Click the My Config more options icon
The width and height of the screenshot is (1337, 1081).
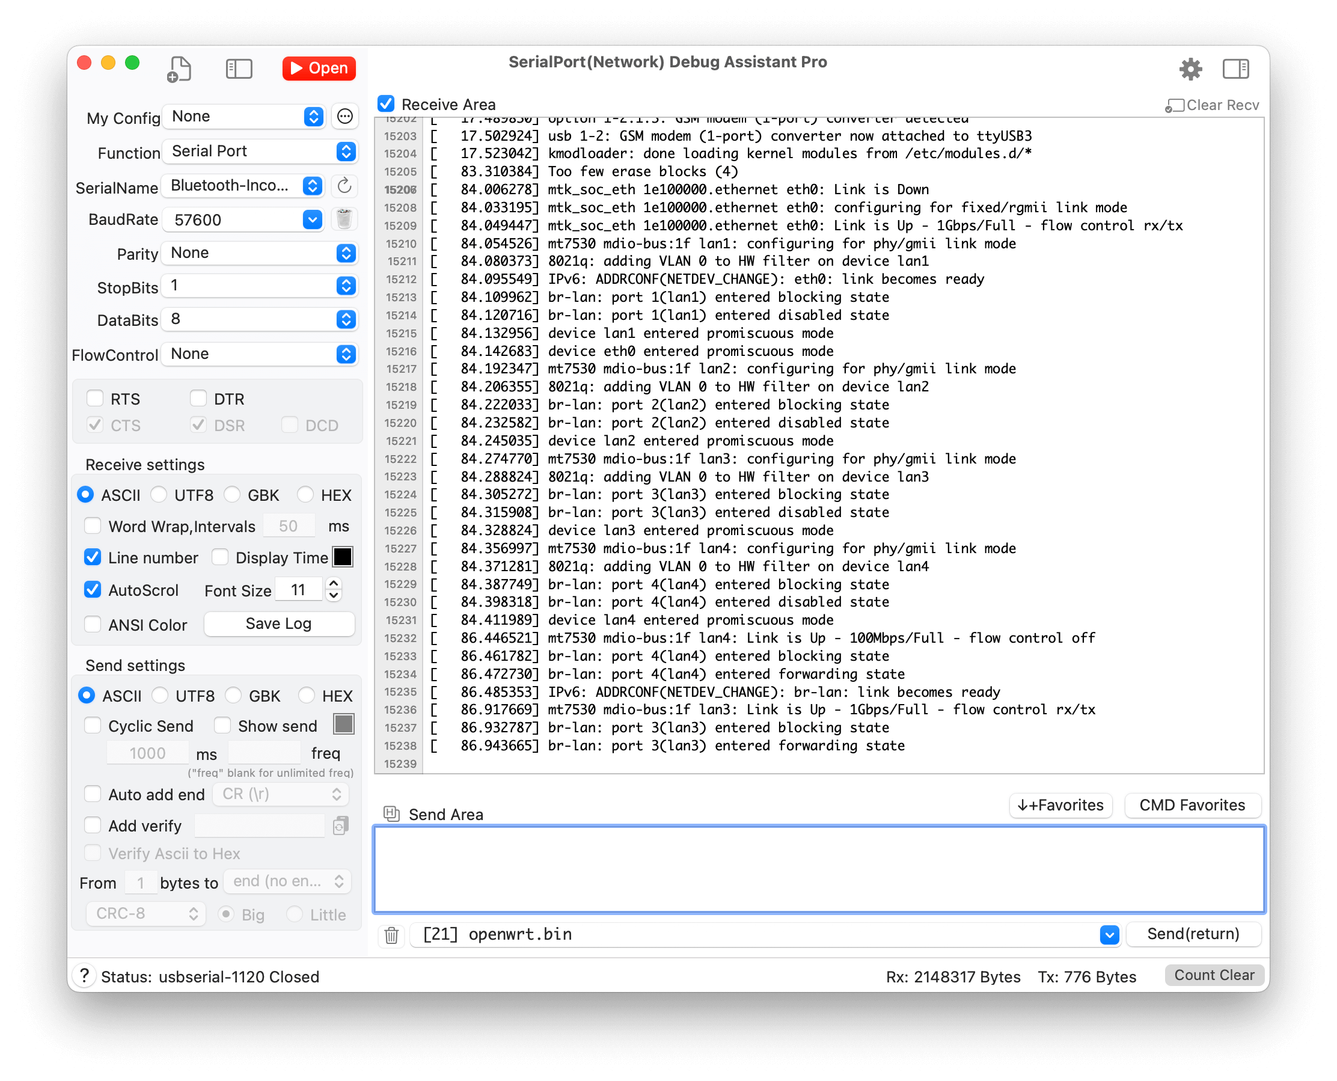click(x=345, y=117)
